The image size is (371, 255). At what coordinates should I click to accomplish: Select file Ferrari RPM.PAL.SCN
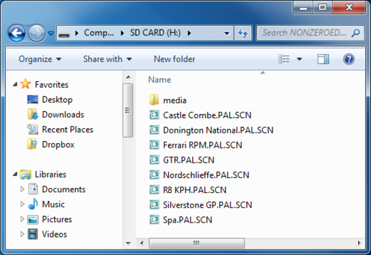tap(202, 145)
